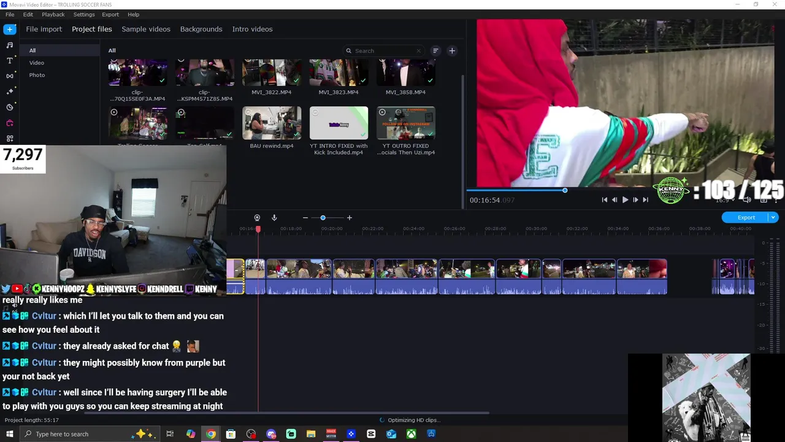Open the Edit menu
This screenshot has width=785, height=442.
click(28, 14)
